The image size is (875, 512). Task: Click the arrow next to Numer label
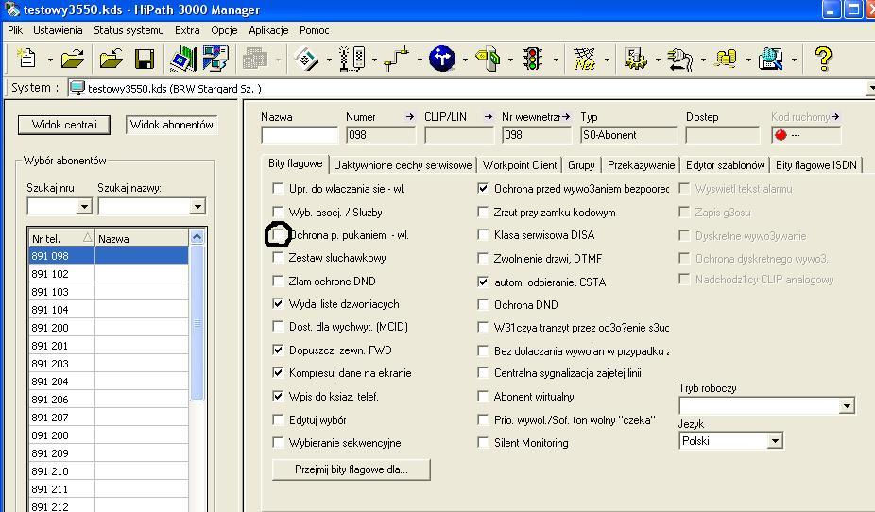pos(409,116)
